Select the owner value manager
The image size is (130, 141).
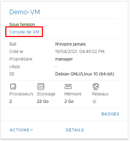64,59
